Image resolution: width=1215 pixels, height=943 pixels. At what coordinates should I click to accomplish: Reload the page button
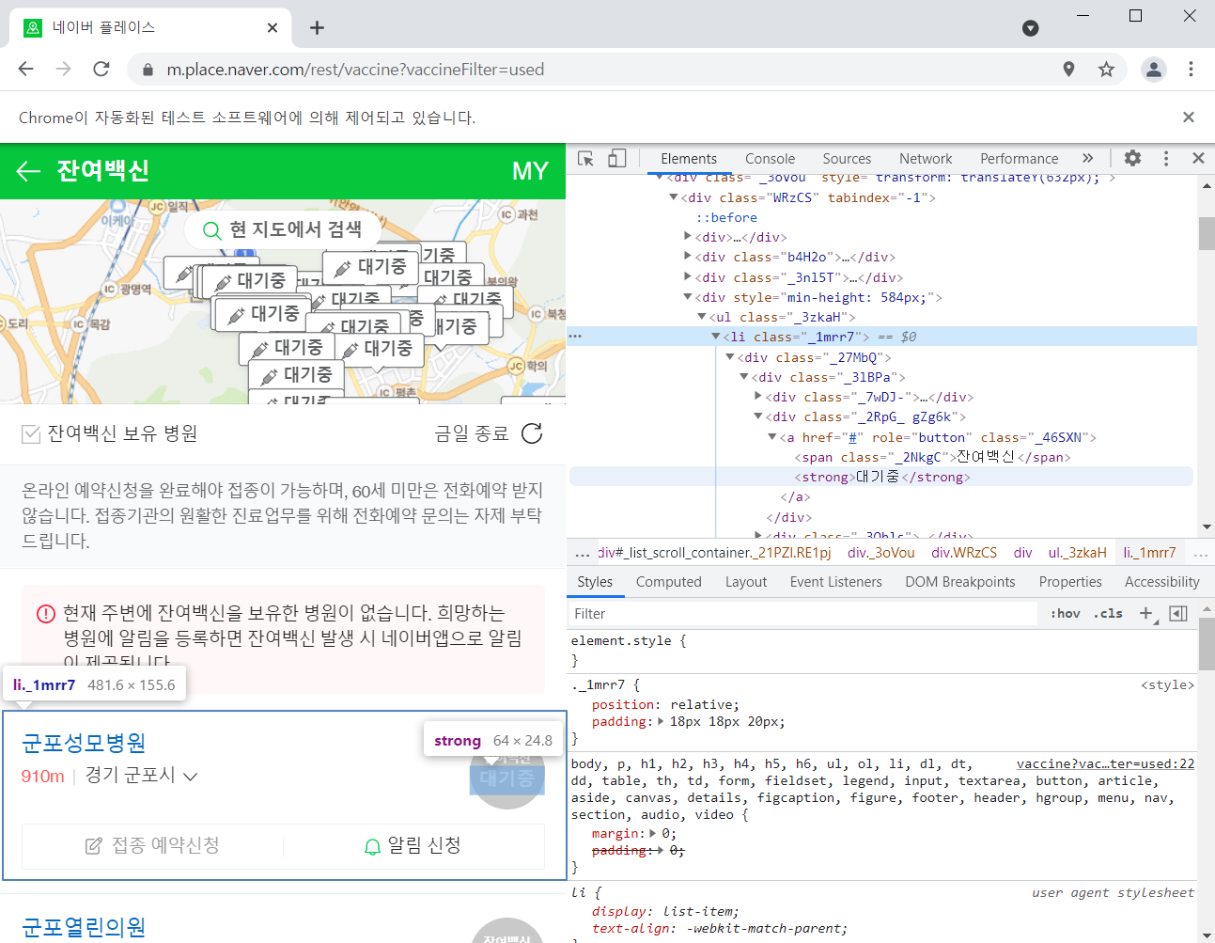point(101,69)
